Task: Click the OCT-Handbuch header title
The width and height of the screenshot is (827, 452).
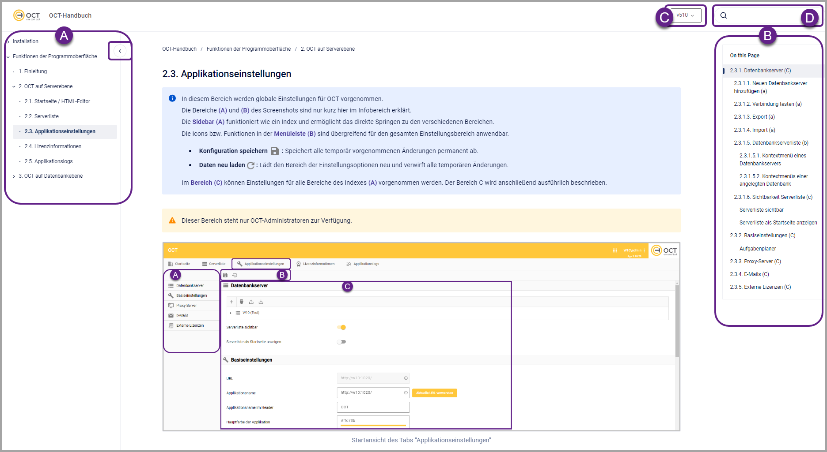Action: [70, 15]
